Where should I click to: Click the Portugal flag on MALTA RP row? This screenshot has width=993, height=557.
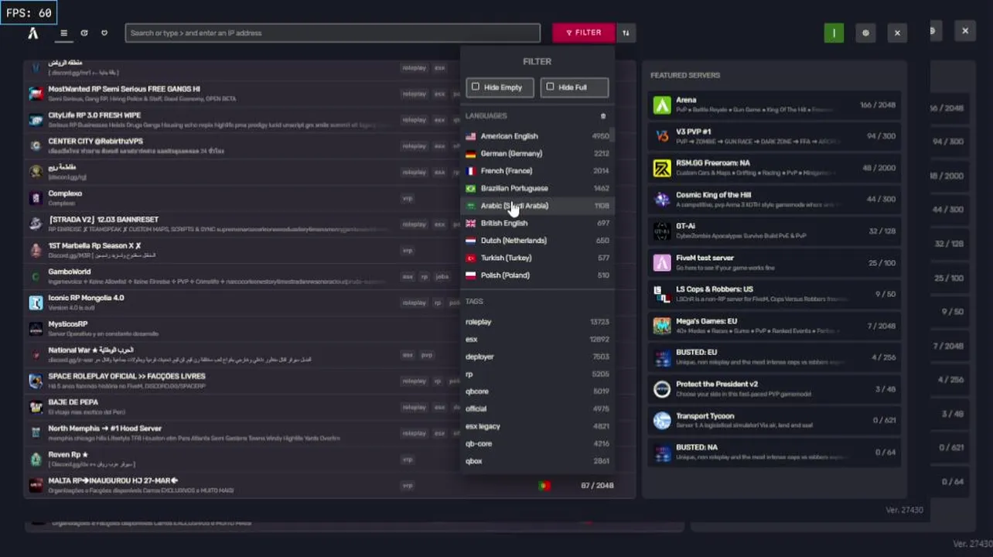point(544,485)
